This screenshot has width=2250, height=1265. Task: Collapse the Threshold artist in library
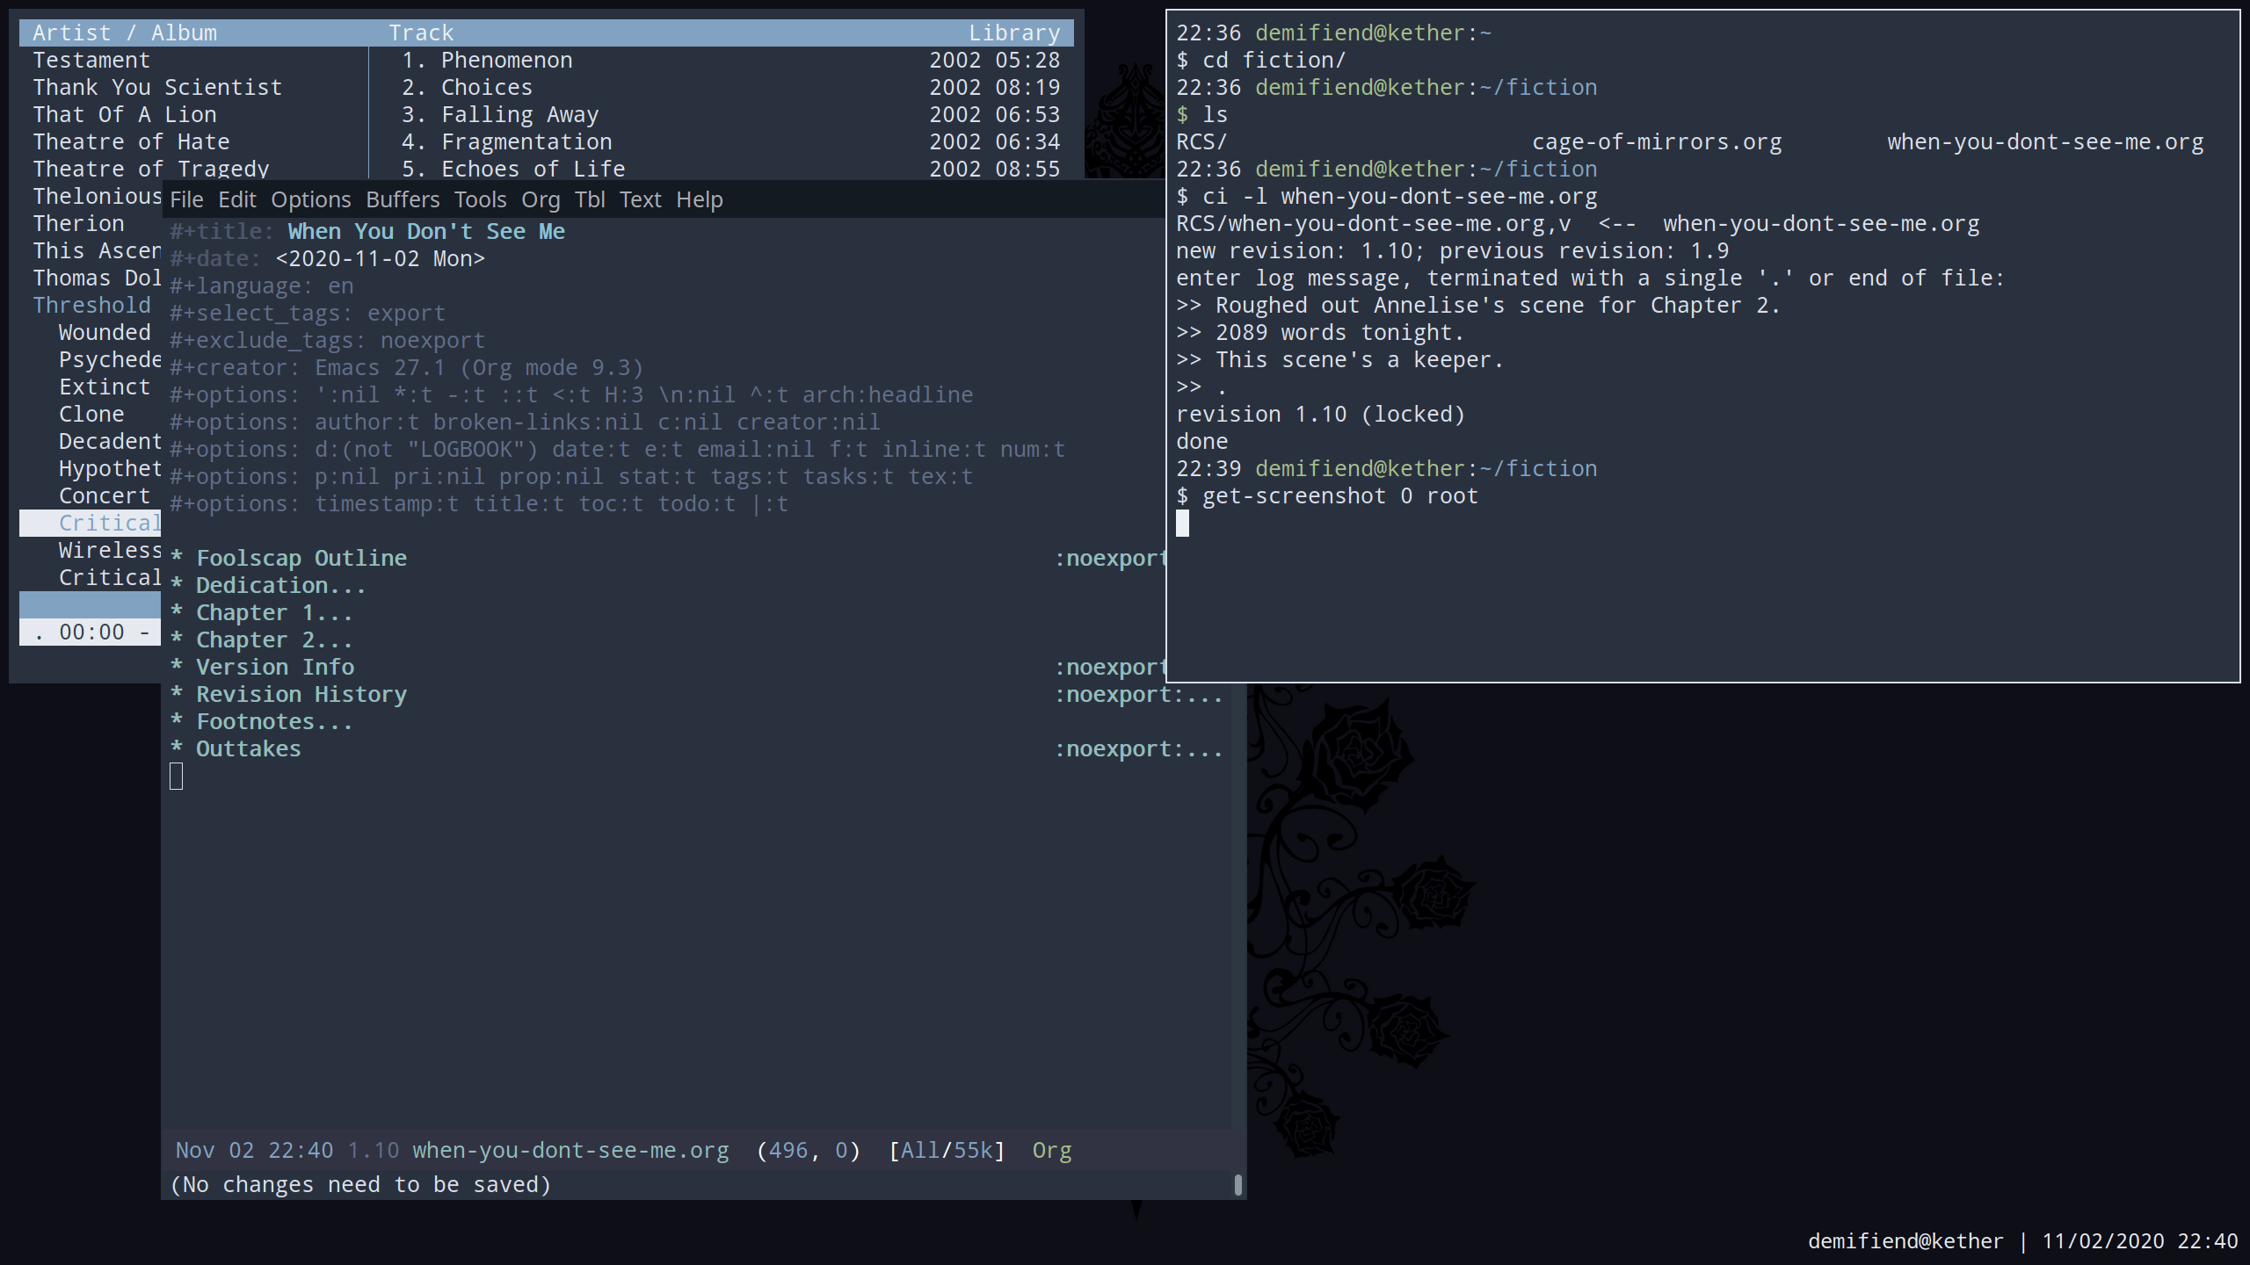91,305
